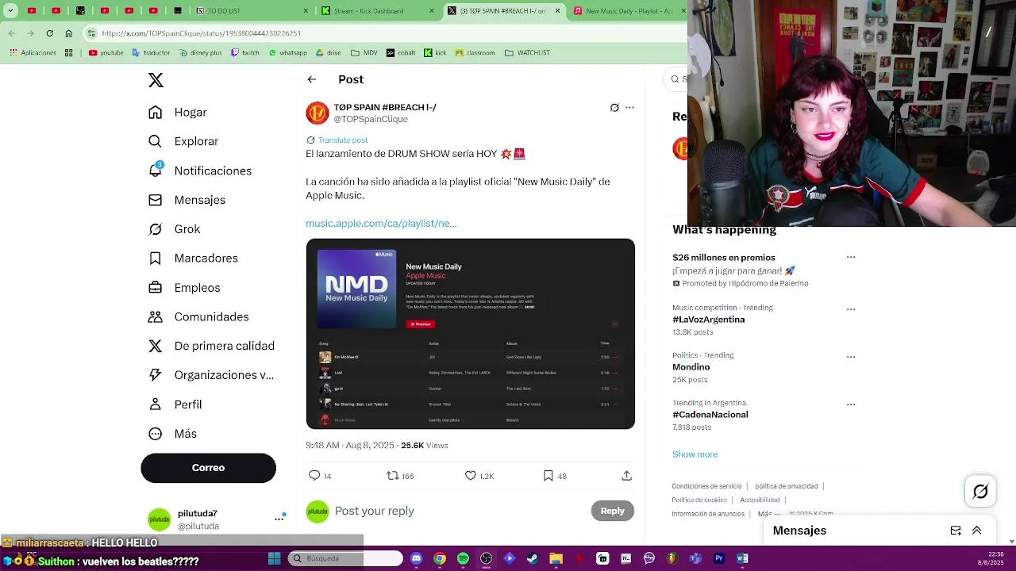Click the Windows Start button

point(274,558)
